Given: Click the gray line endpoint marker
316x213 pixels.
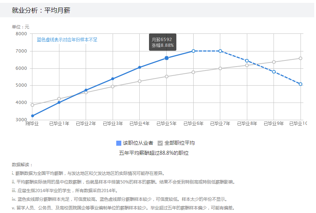Looking at the screenshot, I should point(301,58).
